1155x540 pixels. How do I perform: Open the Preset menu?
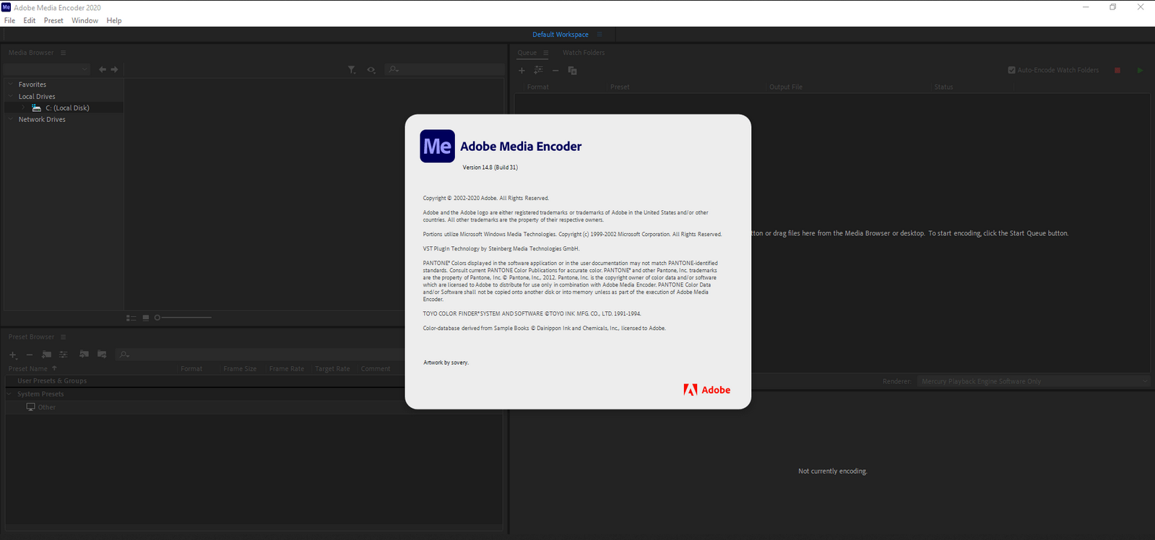53,20
